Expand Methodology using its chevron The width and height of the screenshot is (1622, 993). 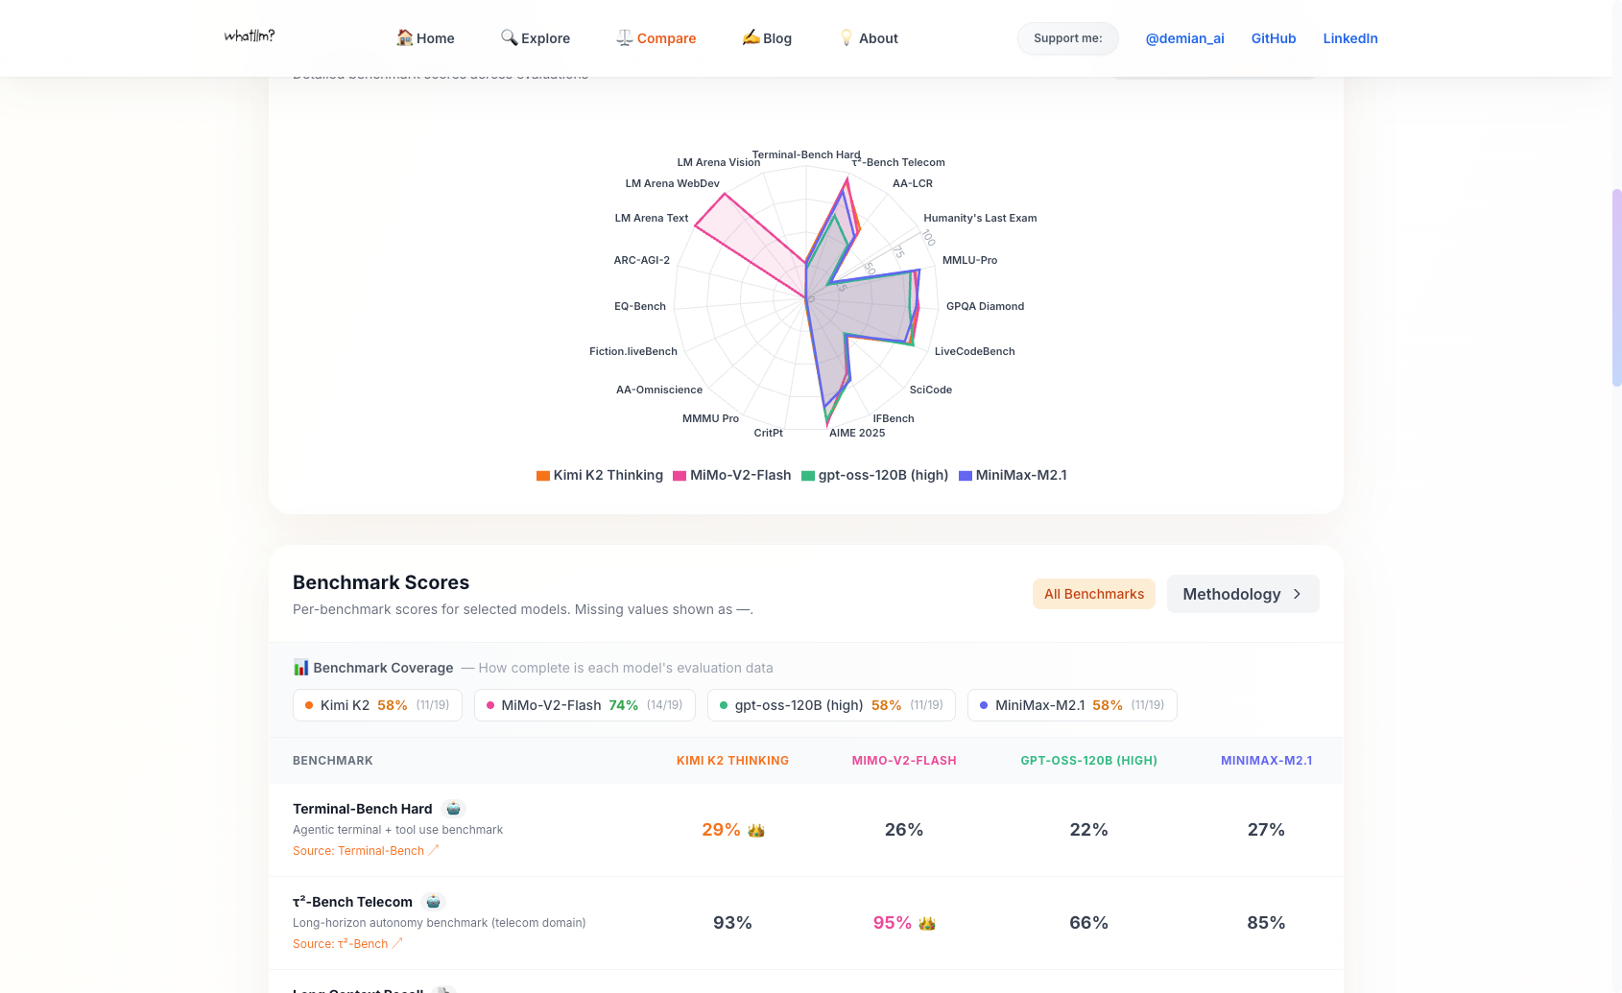1298,594
